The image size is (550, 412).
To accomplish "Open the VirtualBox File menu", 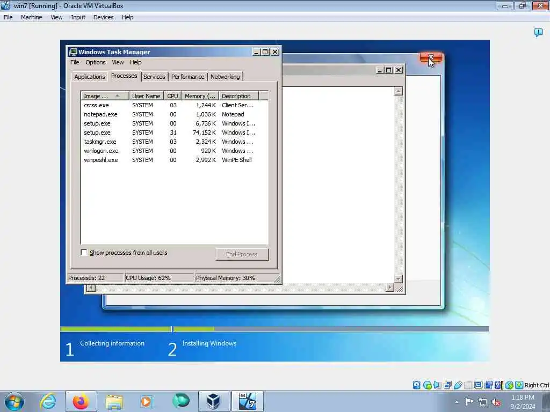I will click(8, 17).
